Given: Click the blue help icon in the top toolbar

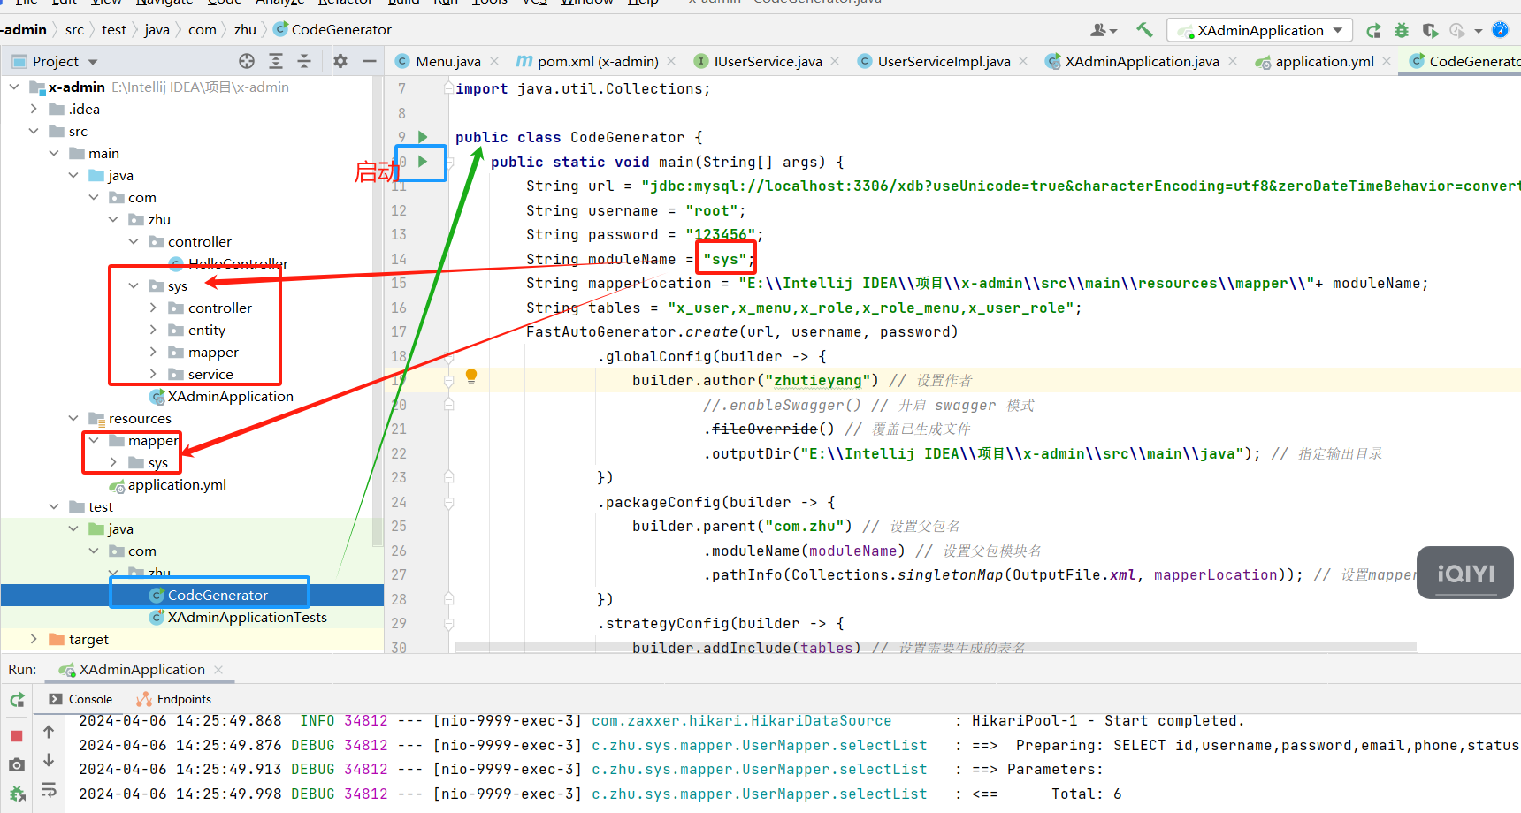Looking at the screenshot, I should (1500, 30).
